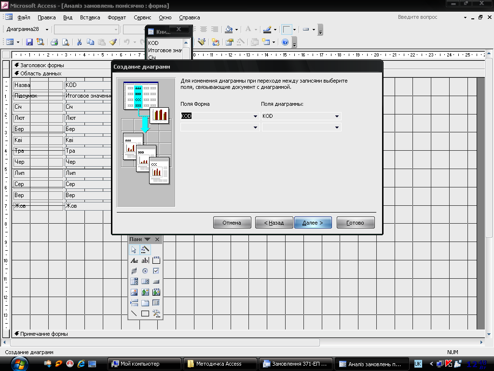The height and width of the screenshot is (371, 494).
Task: Click the Fill/Back Color bucket swatch
Action: pyautogui.click(x=229, y=29)
